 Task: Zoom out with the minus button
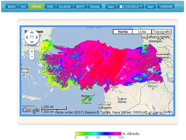[32, 57]
